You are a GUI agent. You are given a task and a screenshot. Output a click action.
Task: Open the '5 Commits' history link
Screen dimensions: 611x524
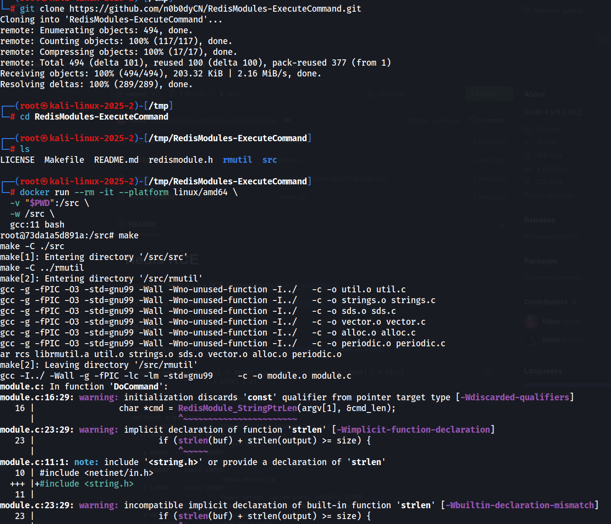click(486, 121)
